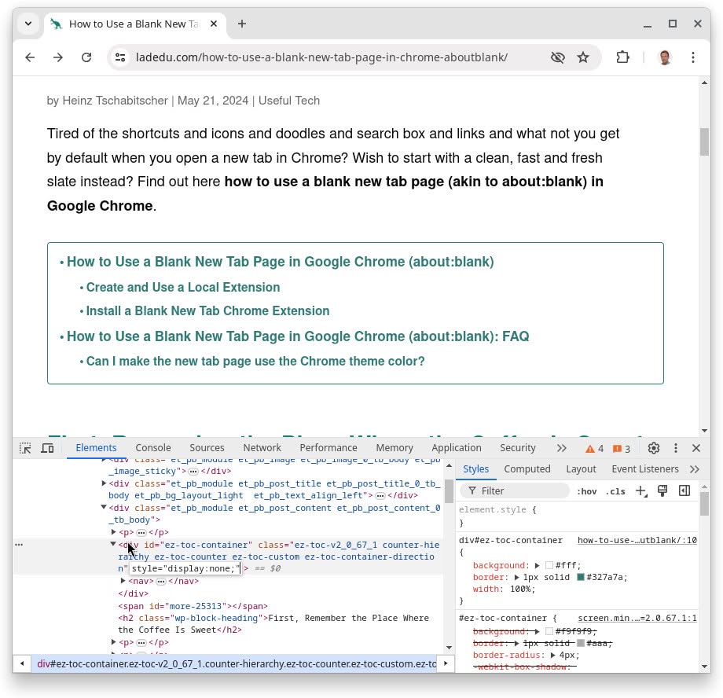This screenshot has height=698, width=723.
Task: Toggle rendering emulations paintbrush icon
Action: pyautogui.click(x=662, y=490)
